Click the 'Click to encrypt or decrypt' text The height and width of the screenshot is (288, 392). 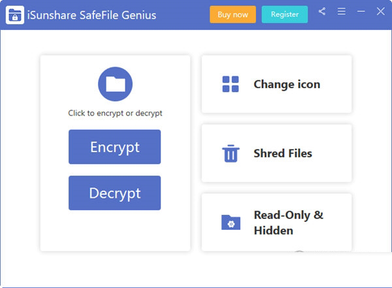pyautogui.click(x=115, y=113)
